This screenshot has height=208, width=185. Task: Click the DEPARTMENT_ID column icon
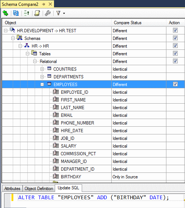pyautogui.click(x=56, y=168)
